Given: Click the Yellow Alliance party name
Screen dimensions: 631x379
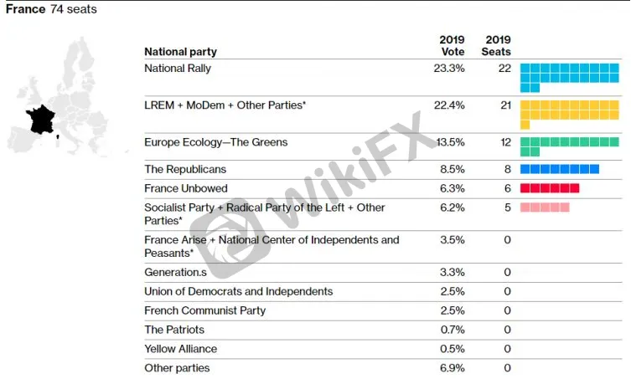Looking at the screenshot, I should click(180, 349).
